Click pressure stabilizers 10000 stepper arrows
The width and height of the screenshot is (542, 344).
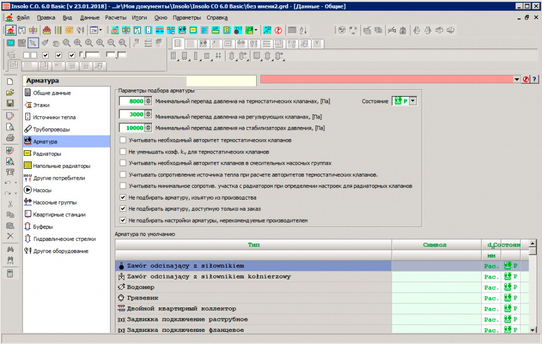click(148, 128)
